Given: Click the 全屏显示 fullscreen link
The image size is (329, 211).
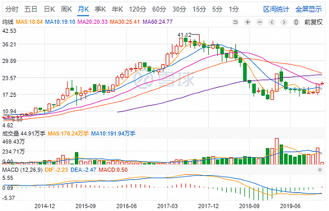Looking at the screenshot, I should click(x=309, y=9).
